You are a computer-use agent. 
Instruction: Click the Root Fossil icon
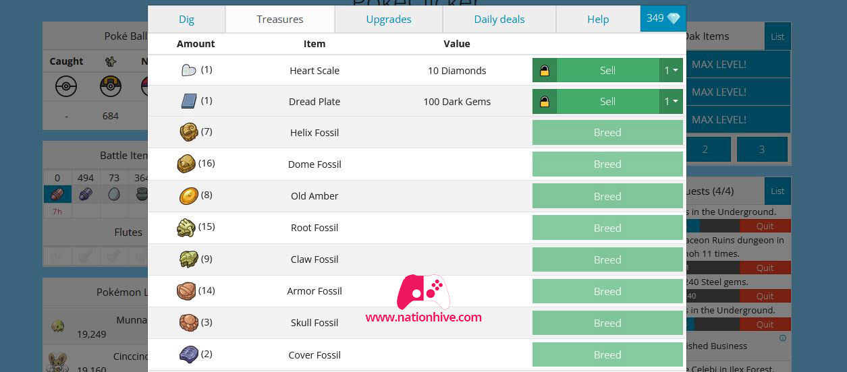point(186,227)
